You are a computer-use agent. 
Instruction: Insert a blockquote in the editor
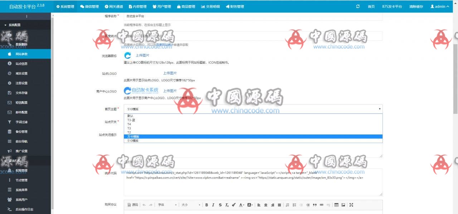tap(315, 205)
